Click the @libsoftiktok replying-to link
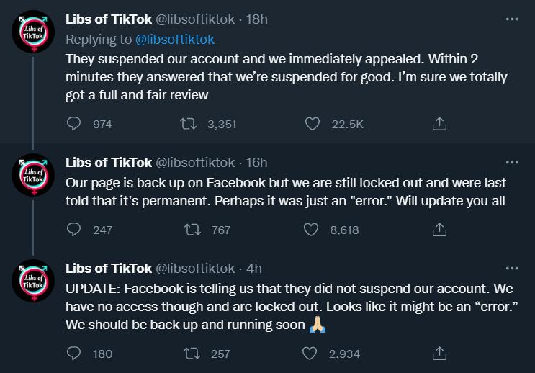The width and height of the screenshot is (535, 373). click(175, 40)
